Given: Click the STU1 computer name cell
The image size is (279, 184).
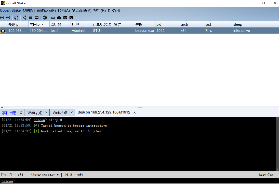Looking at the screenshot, I should point(102,31).
